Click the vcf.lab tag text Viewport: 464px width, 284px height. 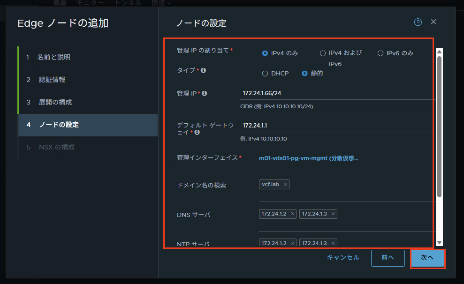(270, 184)
